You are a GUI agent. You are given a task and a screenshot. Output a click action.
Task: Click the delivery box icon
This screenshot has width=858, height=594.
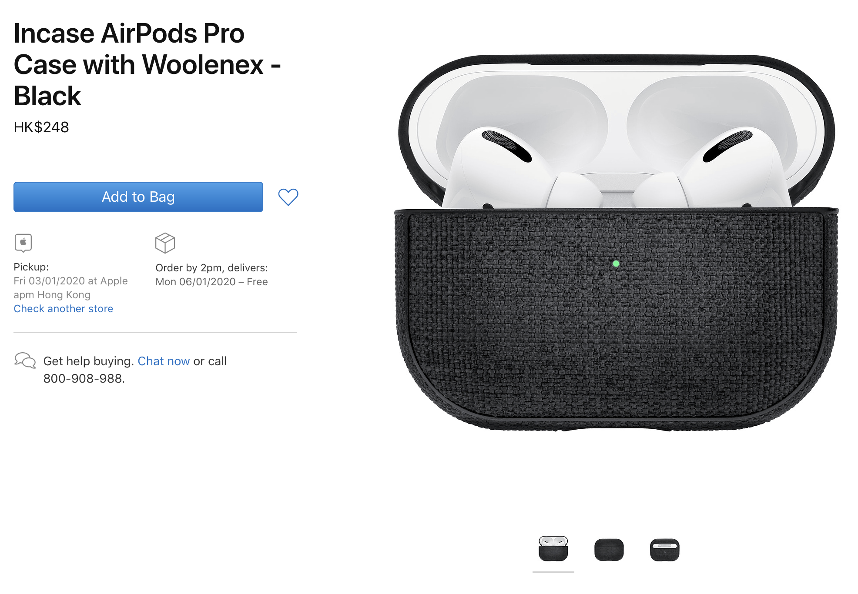[165, 243]
